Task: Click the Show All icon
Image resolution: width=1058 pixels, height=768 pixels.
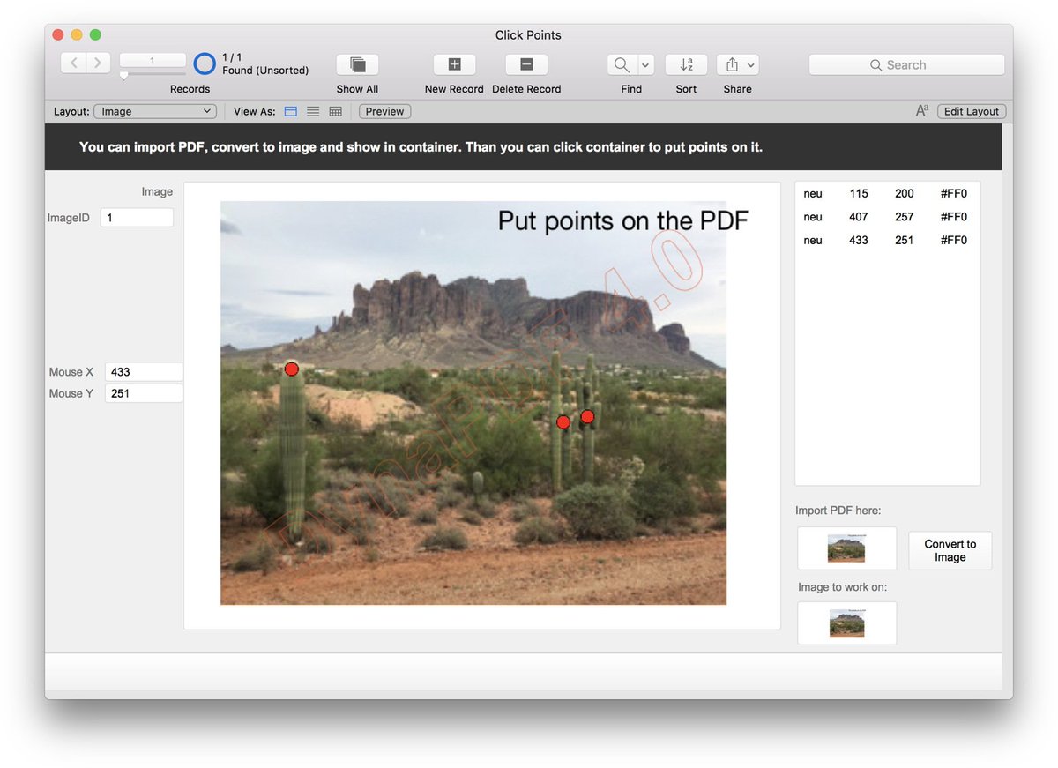Action: pyautogui.click(x=357, y=64)
